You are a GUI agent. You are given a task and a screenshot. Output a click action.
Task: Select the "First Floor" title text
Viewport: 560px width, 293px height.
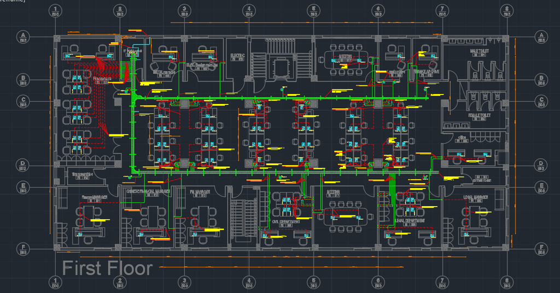pos(108,268)
